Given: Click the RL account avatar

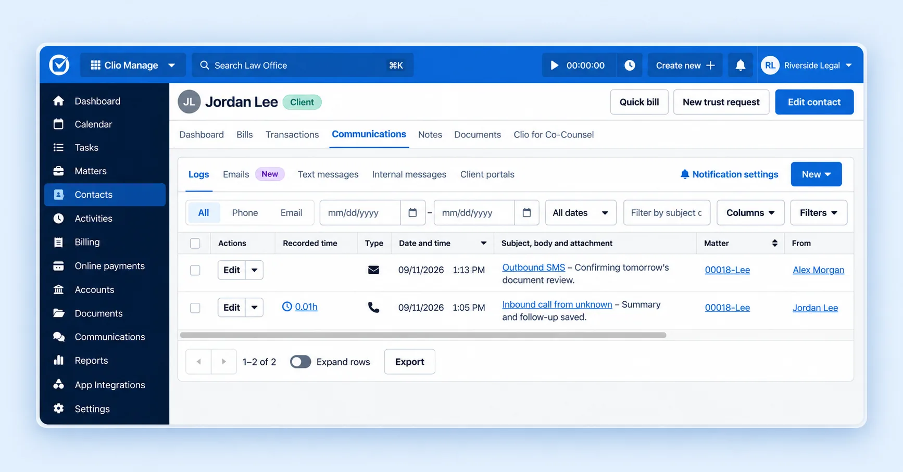Looking at the screenshot, I should [770, 66].
